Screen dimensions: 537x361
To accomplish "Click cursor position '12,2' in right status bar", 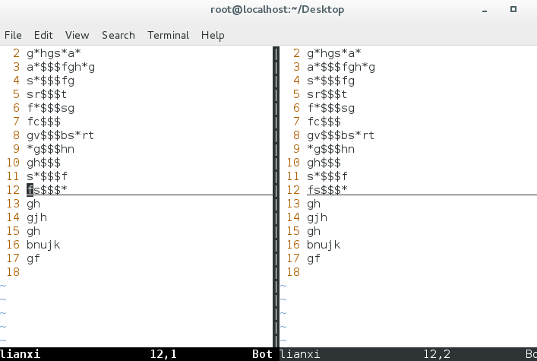I will click(437, 354).
